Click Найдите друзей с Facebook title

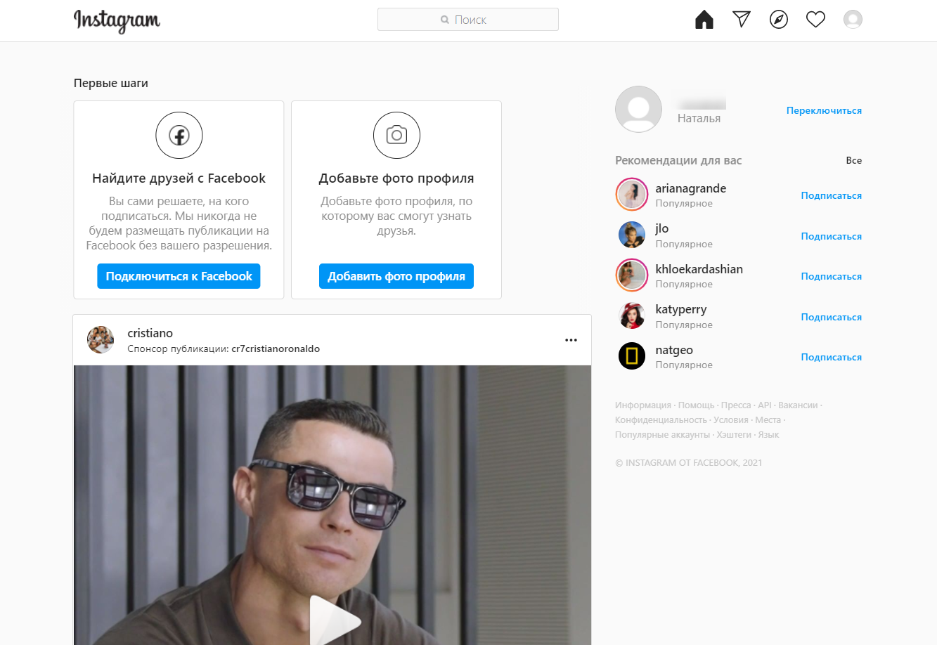pos(179,178)
